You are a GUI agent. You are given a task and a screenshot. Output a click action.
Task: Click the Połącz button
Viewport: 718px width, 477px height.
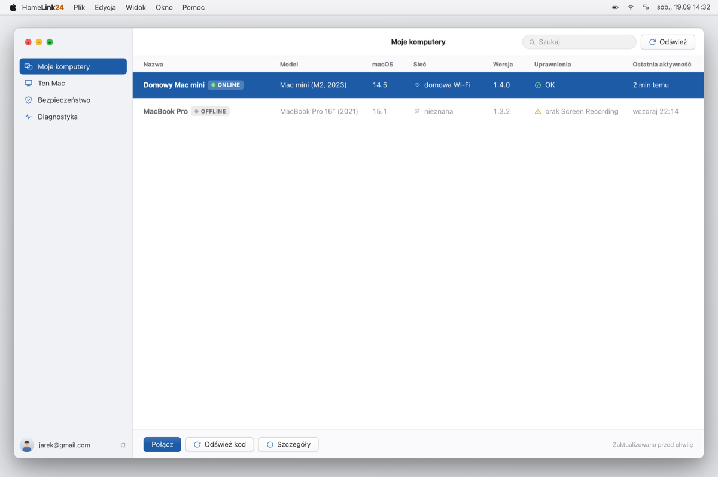point(162,444)
